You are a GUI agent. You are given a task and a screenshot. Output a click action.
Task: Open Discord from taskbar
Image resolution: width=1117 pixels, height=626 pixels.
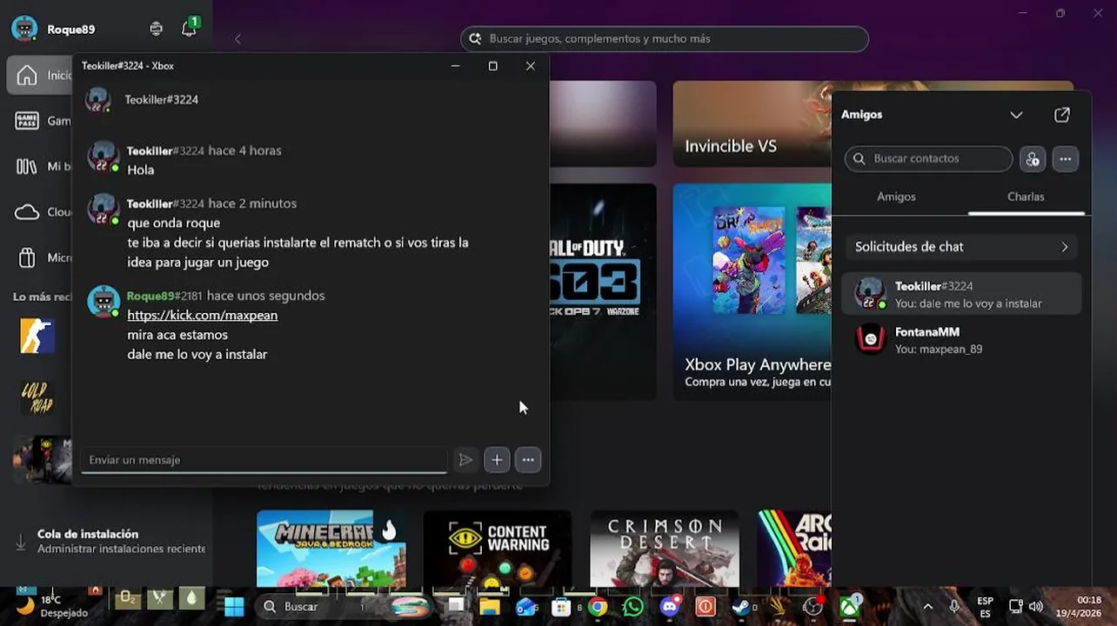[x=670, y=606]
